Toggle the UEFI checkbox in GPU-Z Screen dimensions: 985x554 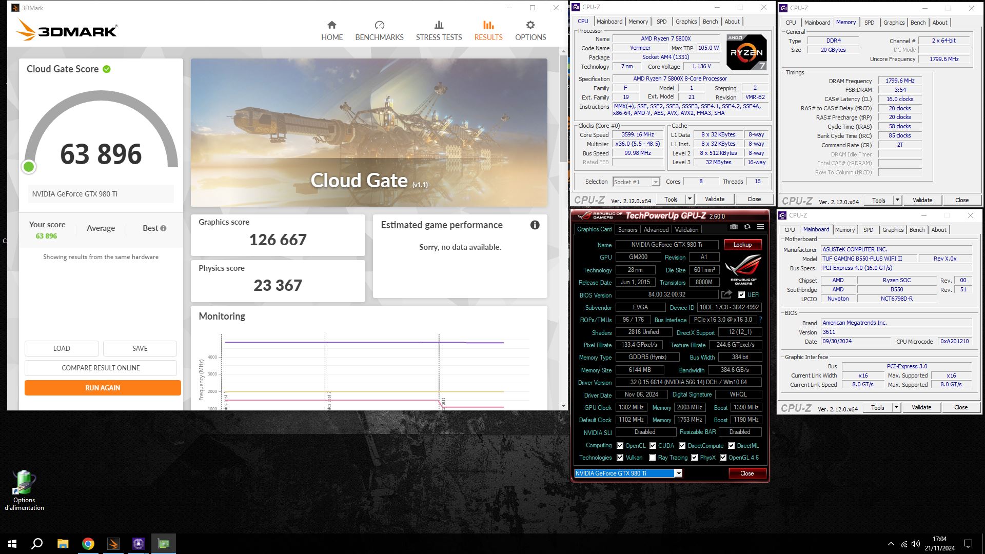coord(741,295)
